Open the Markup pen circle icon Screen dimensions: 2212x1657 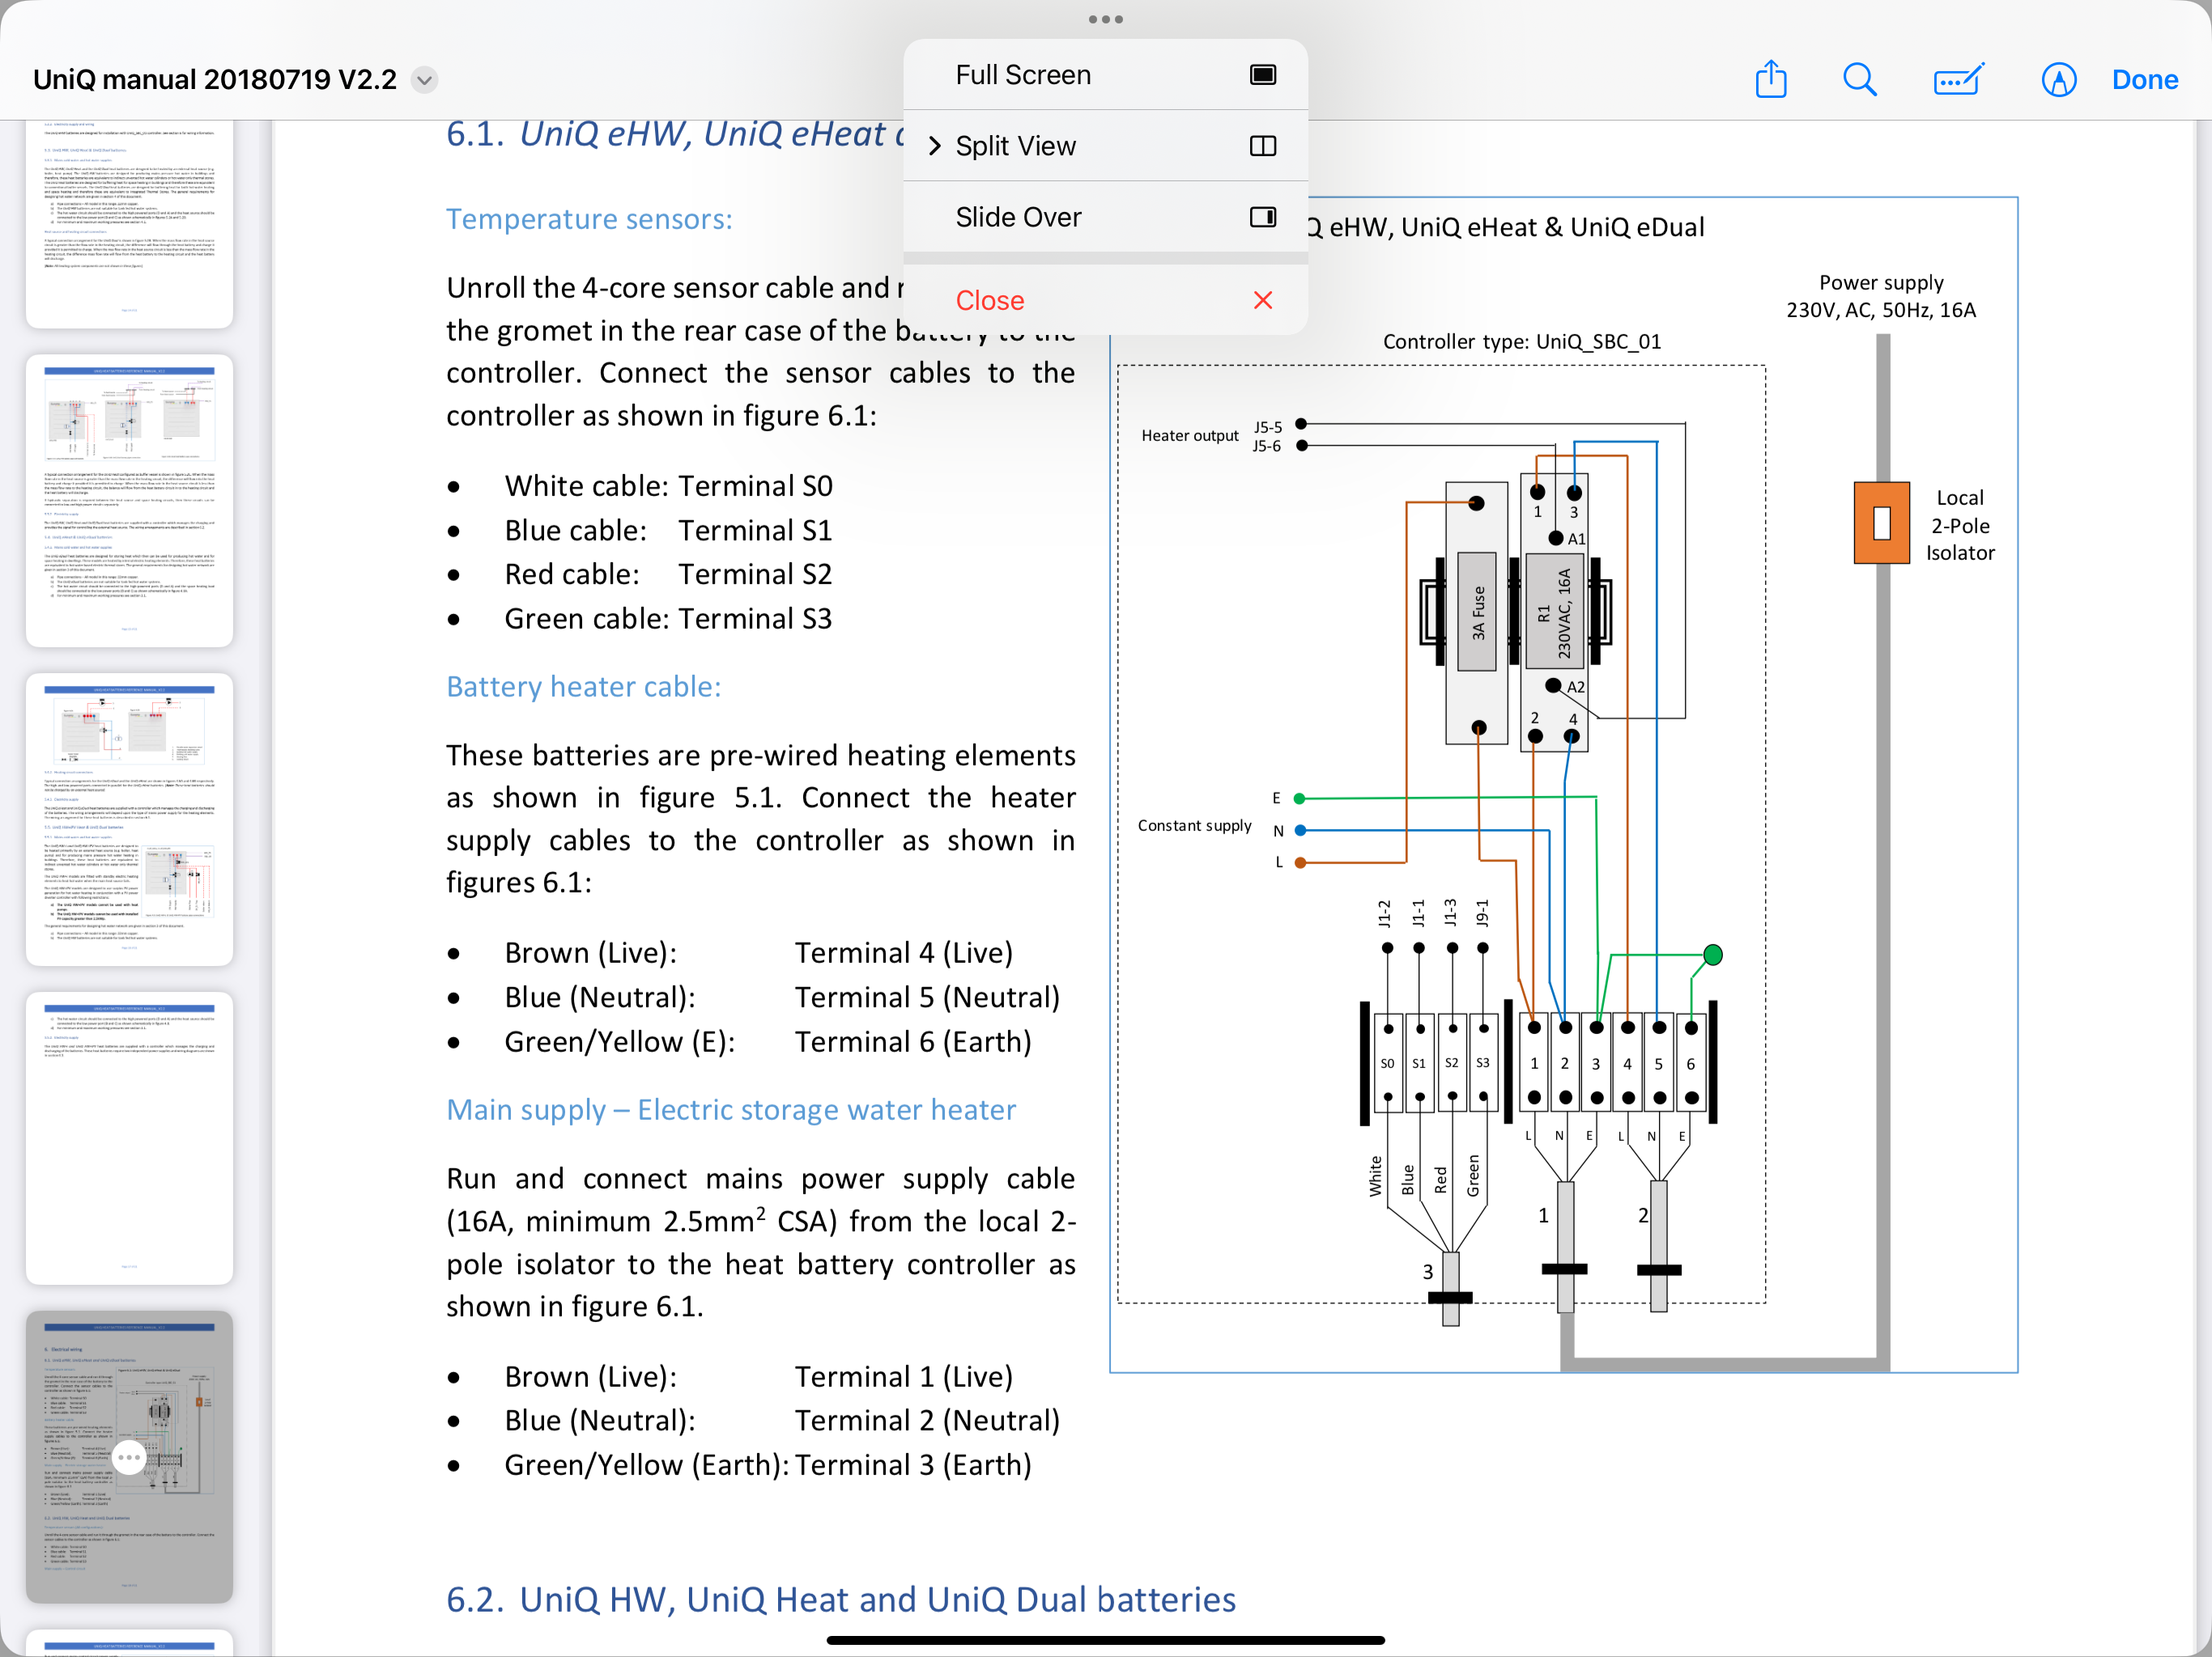(2058, 79)
